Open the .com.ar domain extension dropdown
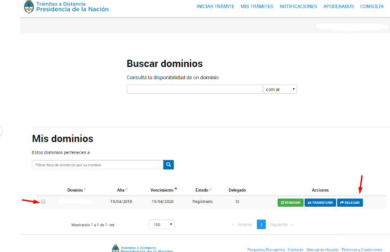 click(280, 89)
